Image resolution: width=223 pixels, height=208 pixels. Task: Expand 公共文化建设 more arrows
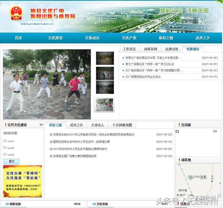pos(41,125)
